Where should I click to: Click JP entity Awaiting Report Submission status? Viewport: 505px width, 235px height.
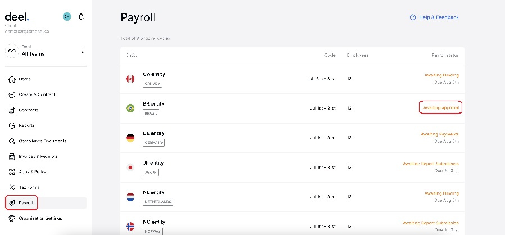[431, 164]
